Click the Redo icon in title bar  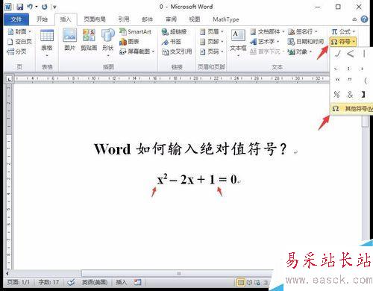click(44, 7)
